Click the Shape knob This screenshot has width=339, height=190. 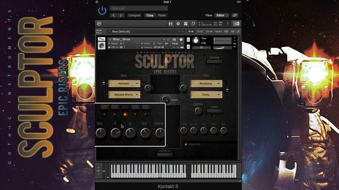tap(165, 99)
